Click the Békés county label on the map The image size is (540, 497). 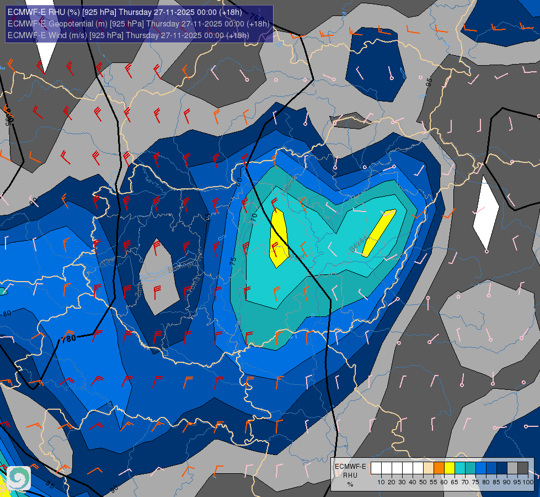point(358,244)
